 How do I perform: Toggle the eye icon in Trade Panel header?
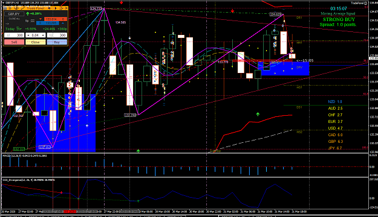point(16,8)
